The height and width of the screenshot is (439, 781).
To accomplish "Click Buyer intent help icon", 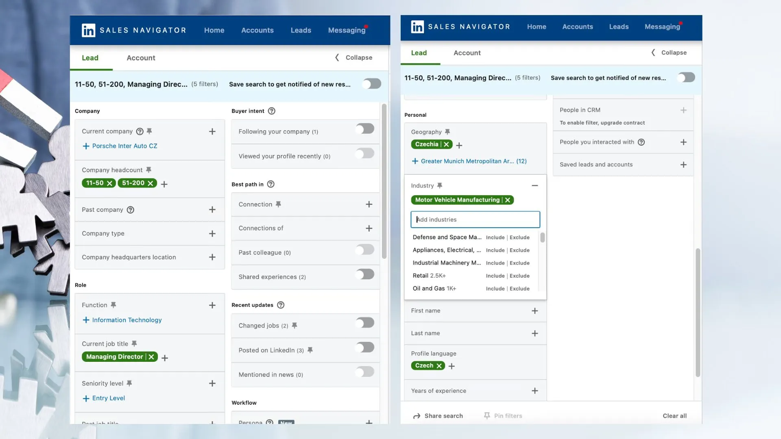I will 272,111.
